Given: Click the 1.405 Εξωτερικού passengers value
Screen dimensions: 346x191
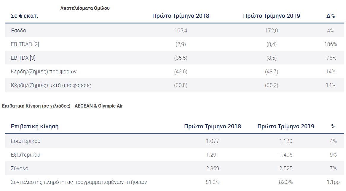Looking at the screenshot, I should [286, 155].
